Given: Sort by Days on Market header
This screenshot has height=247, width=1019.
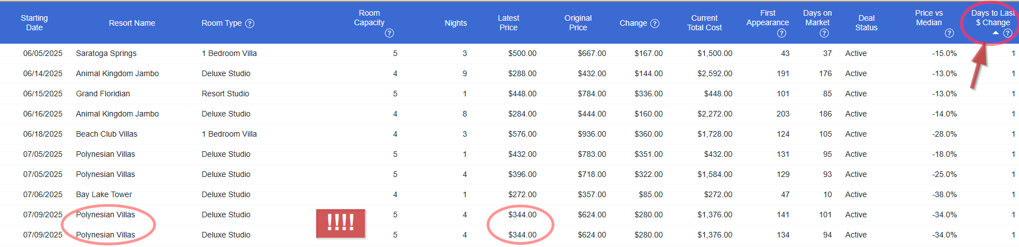Looking at the screenshot, I should [x=818, y=18].
